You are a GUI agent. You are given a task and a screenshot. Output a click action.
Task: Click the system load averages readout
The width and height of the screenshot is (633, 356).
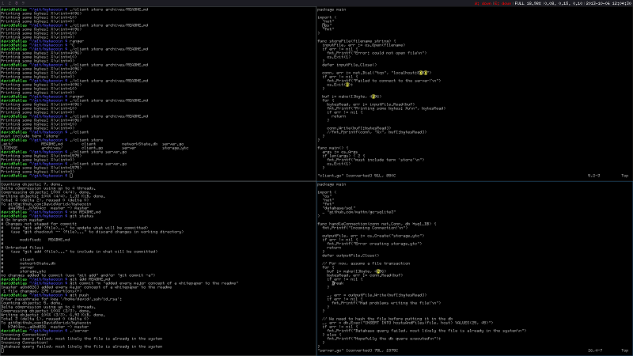tap(563, 3)
